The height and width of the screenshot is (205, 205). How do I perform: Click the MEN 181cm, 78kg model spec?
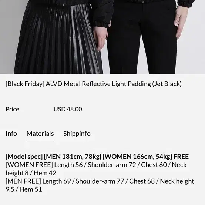pyautogui.click(x=73, y=157)
